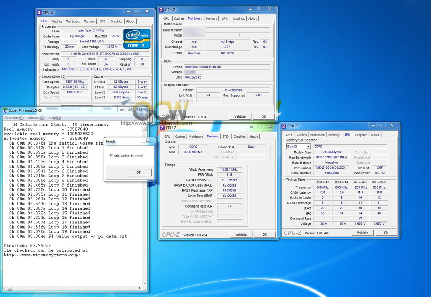Click the Intel Core i7 logo badge
Image resolution: width=431 pixels, height=297 pixels.
pos(137,39)
